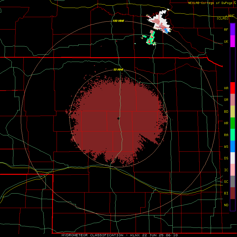Click the light green RA rain swatch
This screenshot has height=237, width=237.
[233, 135]
